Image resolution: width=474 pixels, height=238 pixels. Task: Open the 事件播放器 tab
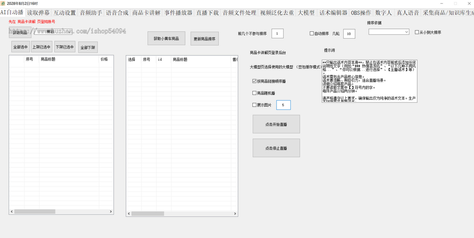click(x=179, y=13)
